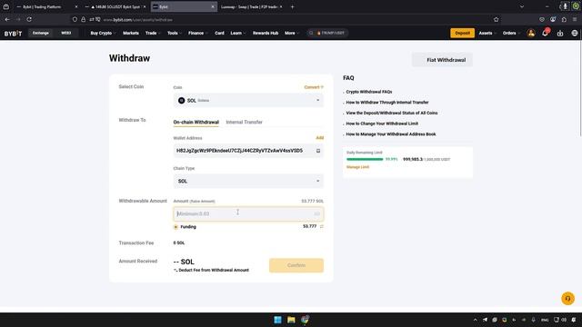Click the padlock site info icon

83,19
